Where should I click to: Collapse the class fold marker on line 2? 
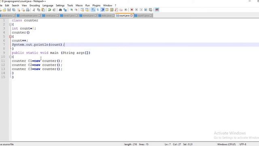(x=11, y=24)
